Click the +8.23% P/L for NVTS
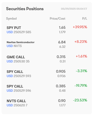The width and height of the screenshot is (94, 115). point(81,42)
